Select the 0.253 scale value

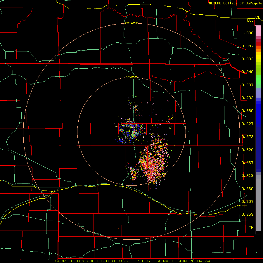tap(248, 214)
